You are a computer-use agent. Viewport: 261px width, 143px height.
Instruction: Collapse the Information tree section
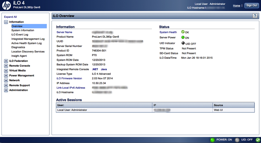(x=6, y=22)
